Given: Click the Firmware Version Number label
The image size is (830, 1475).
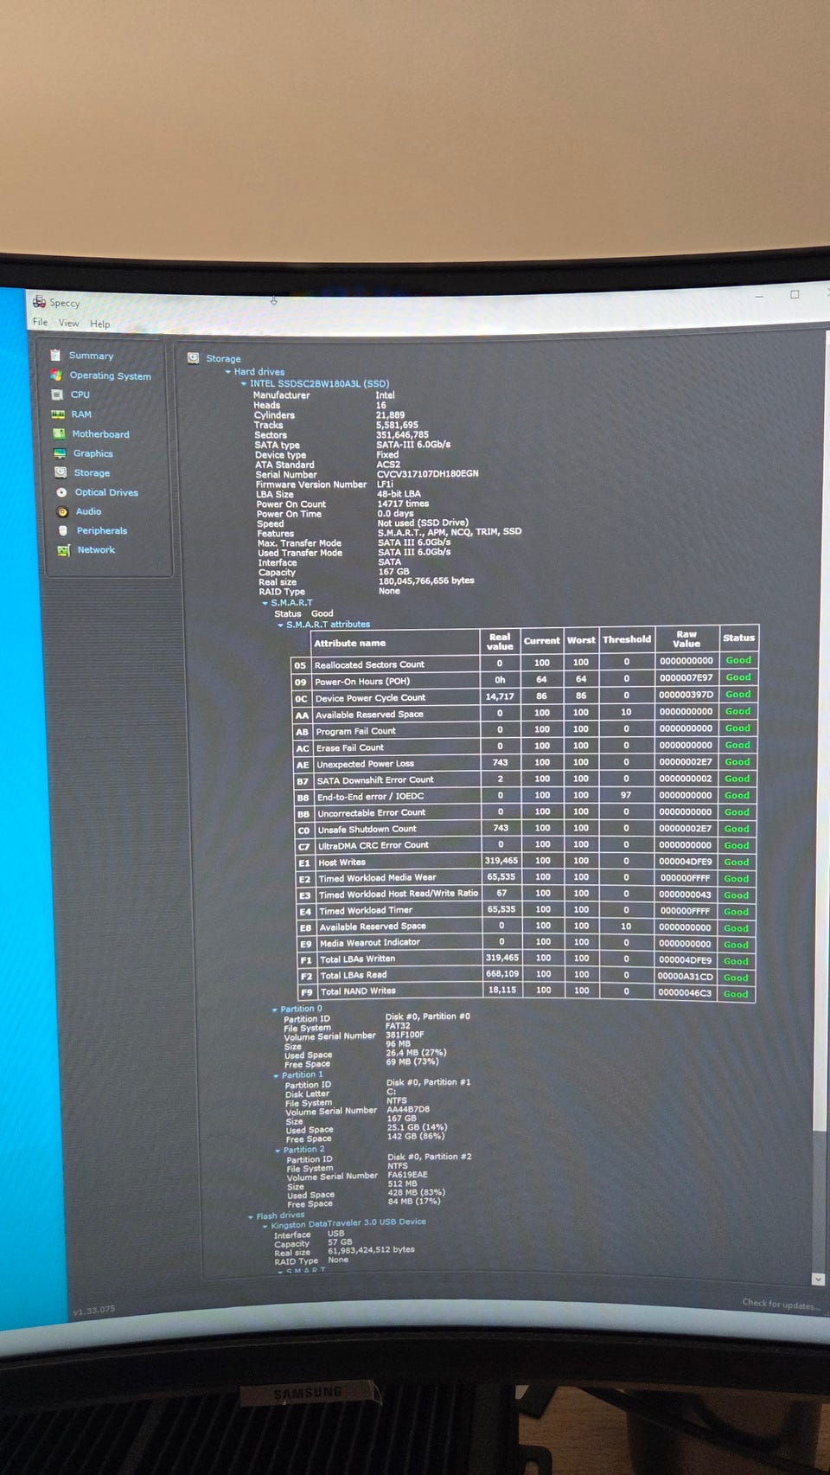Looking at the screenshot, I should pos(311,484).
